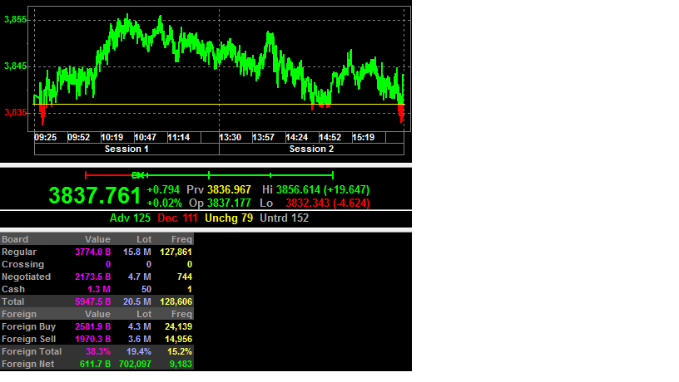Click the 3,855 price axis label
Viewport: 679px width, 382px height.
point(15,19)
